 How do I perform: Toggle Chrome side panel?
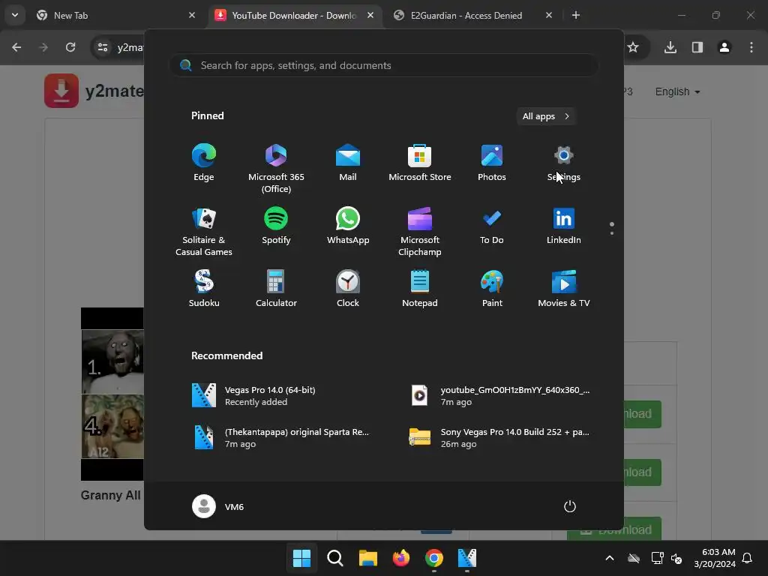pyautogui.click(x=697, y=47)
